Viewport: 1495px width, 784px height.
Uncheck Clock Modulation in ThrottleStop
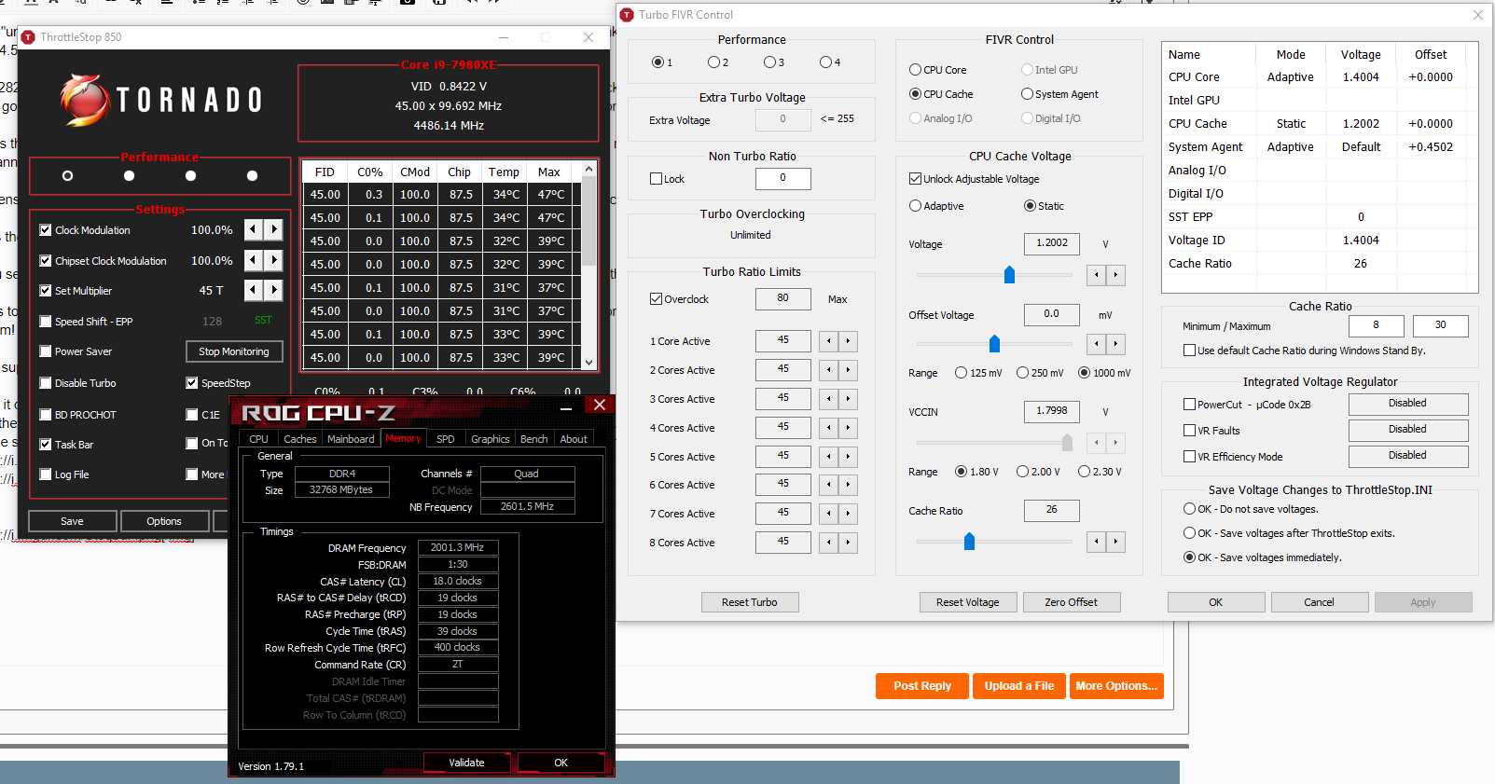point(46,230)
